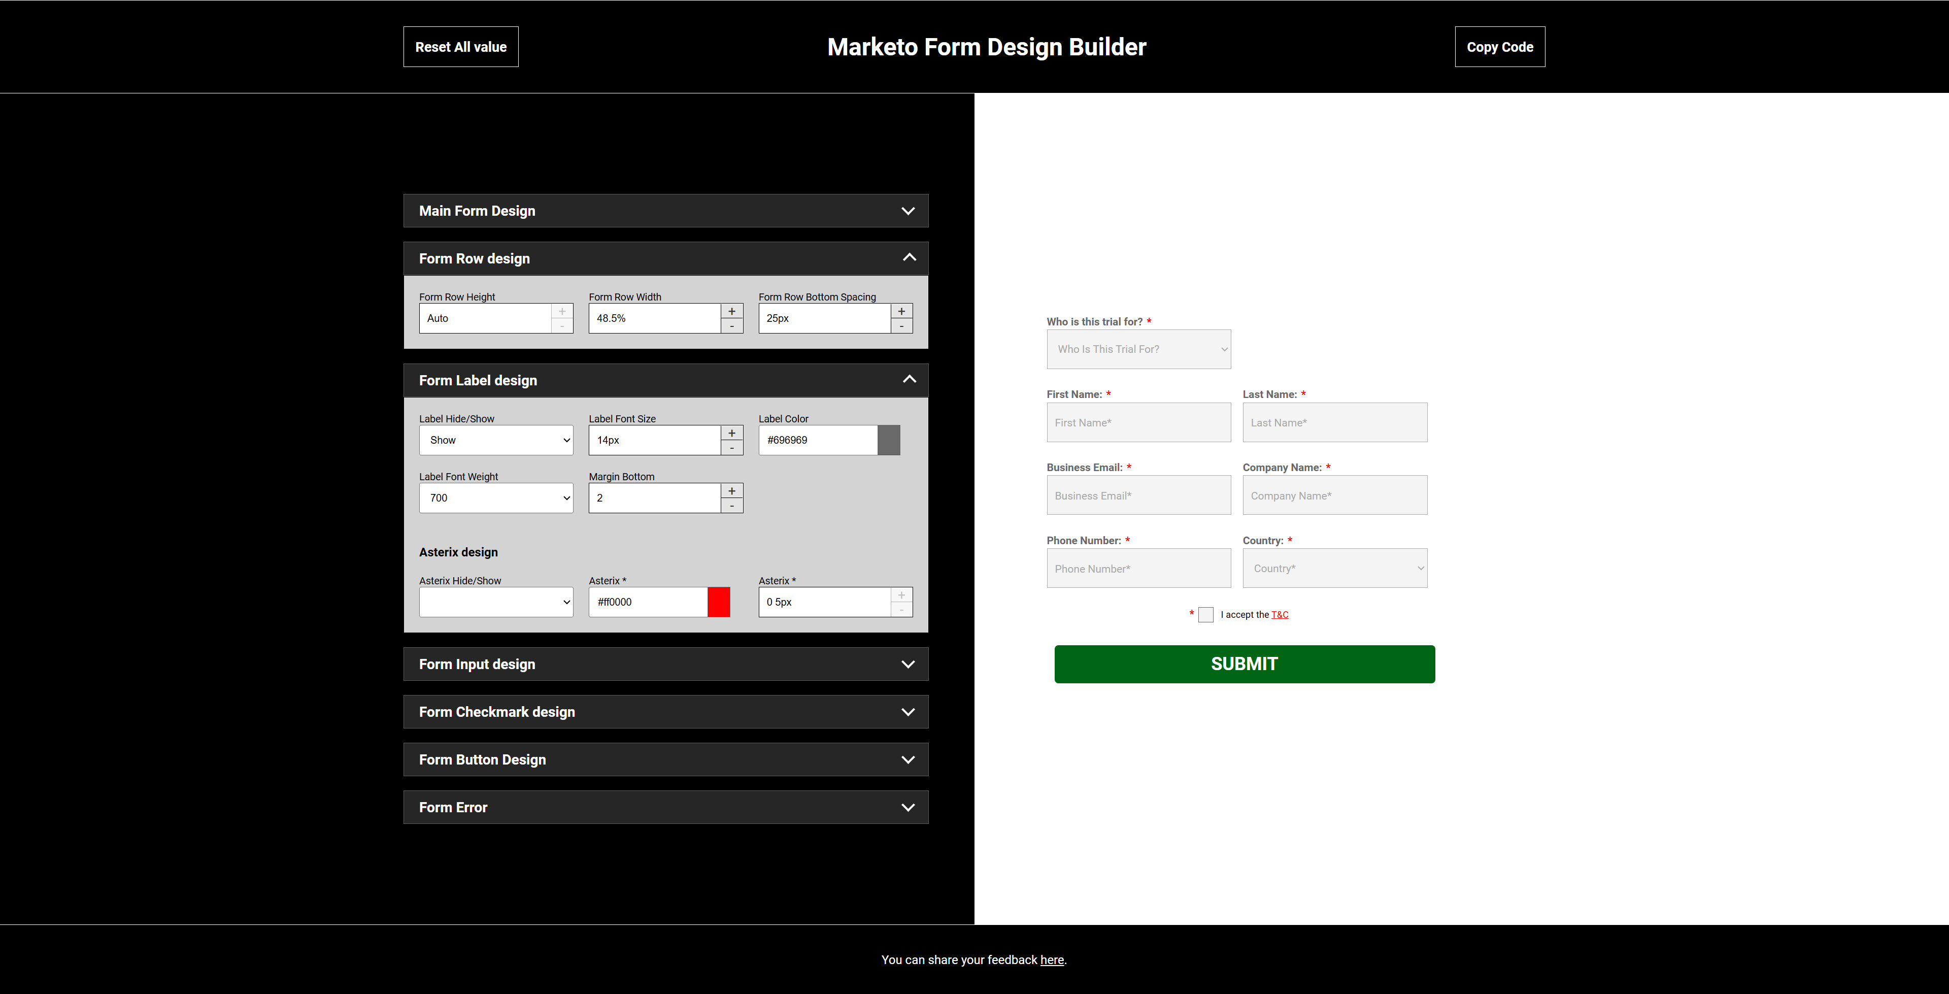This screenshot has width=1949, height=994.
Task: Decrease Margin Bottom with minus stepper
Action: 731,506
